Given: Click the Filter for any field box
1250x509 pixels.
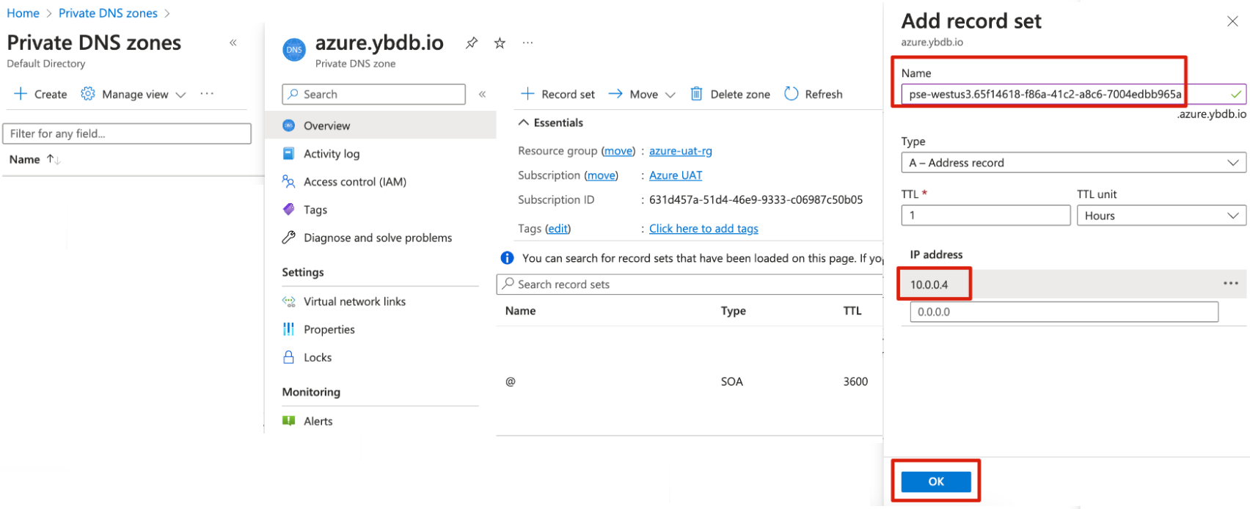Looking at the screenshot, I should [127, 133].
